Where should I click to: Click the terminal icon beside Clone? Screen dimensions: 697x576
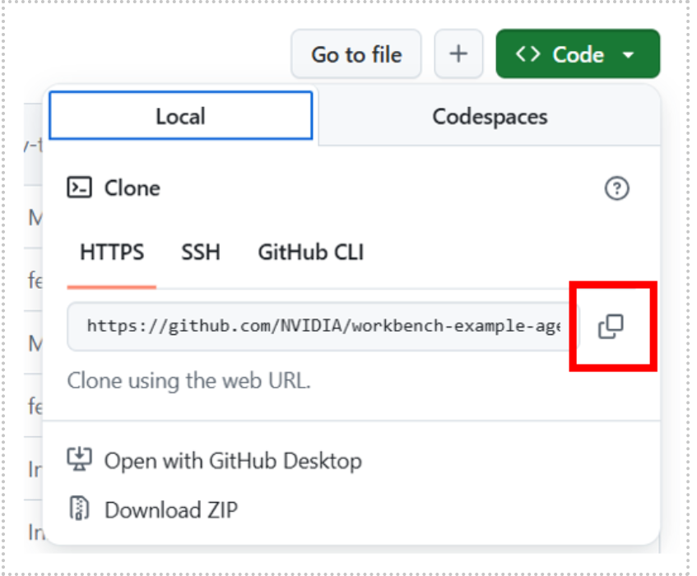(x=79, y=188)
